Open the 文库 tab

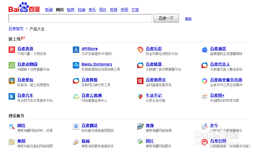[x=135, y=10]
